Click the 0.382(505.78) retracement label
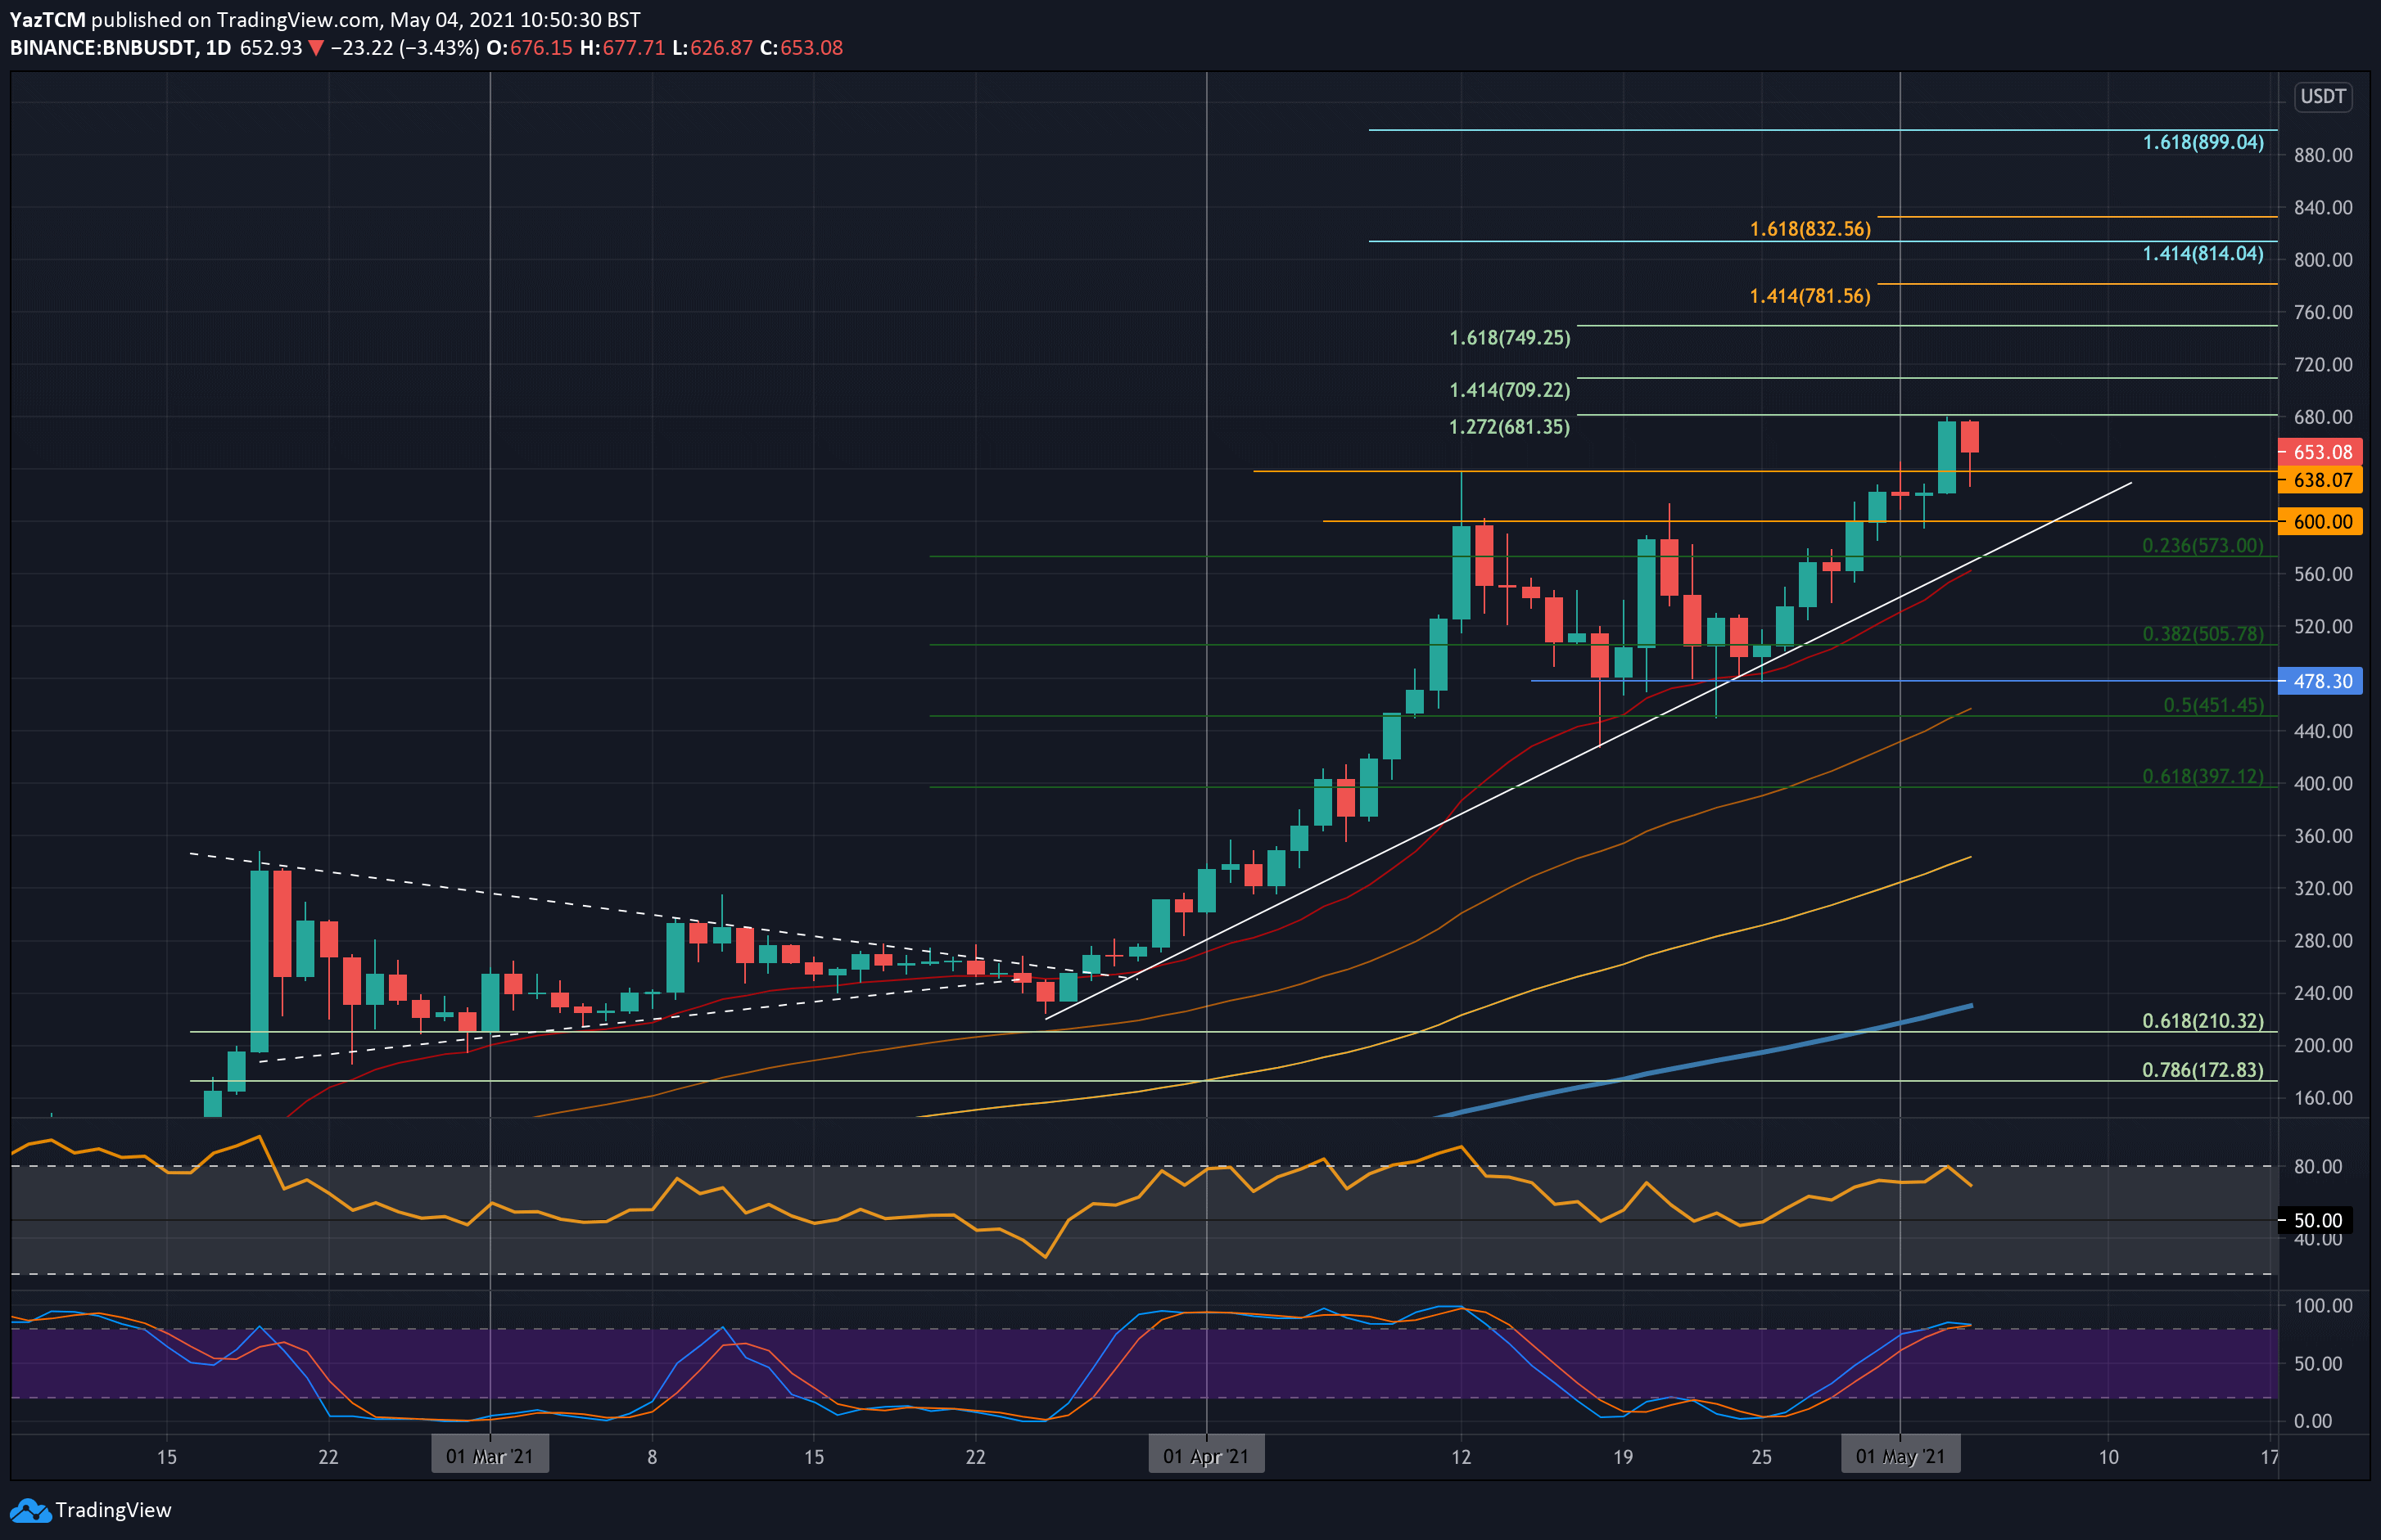Screen dimensions: 2381x1540 [x=2203, y=634]
